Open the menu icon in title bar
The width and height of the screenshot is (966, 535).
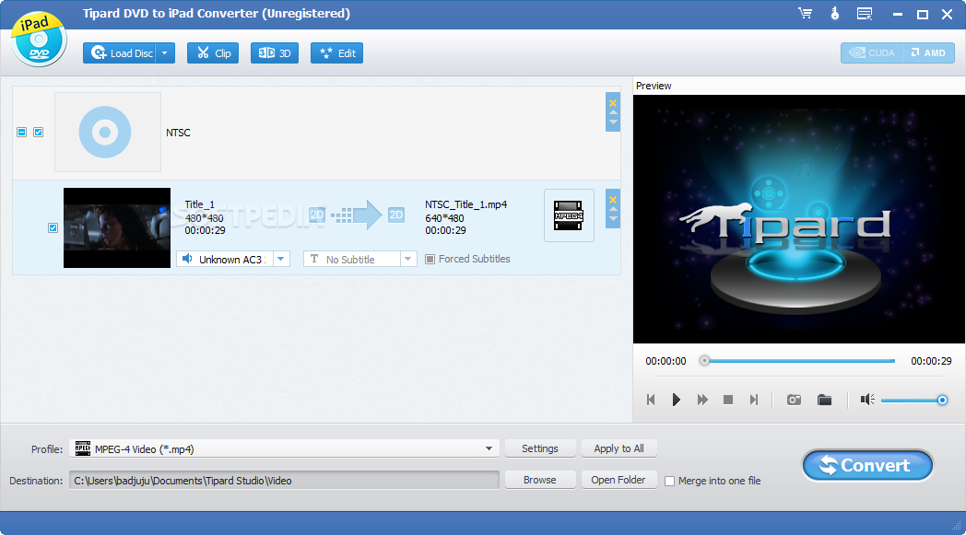point(865,14)
